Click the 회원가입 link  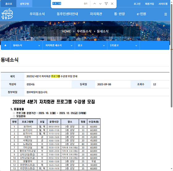150,4
